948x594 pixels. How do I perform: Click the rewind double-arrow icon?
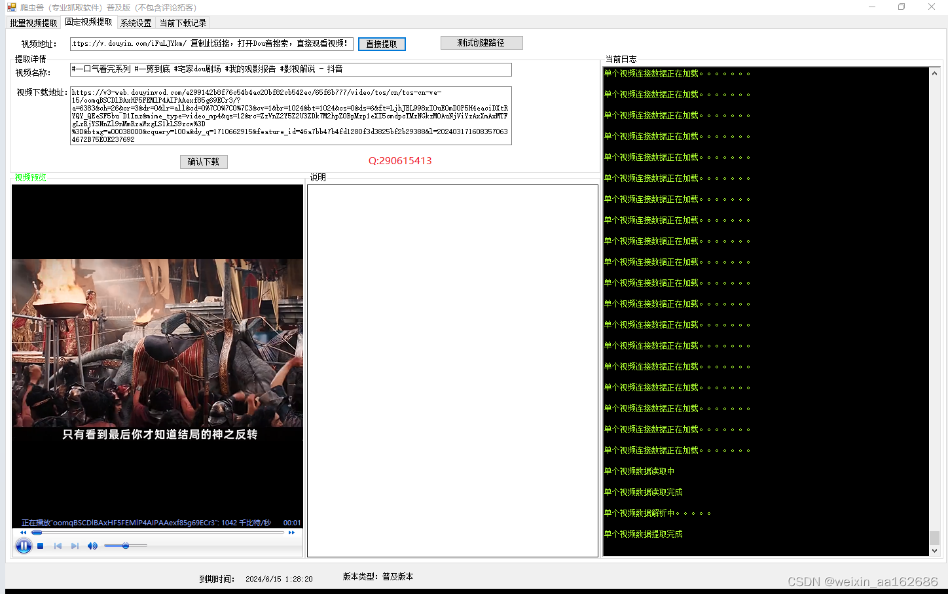tap(24, 533)
